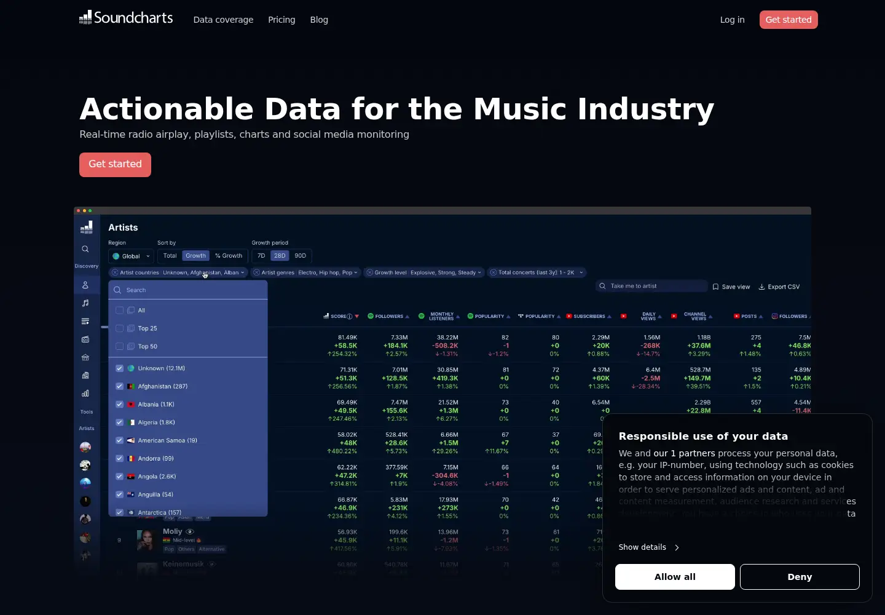
Task: Open the Data coverage menu item
Action: [x=223, y=20]
